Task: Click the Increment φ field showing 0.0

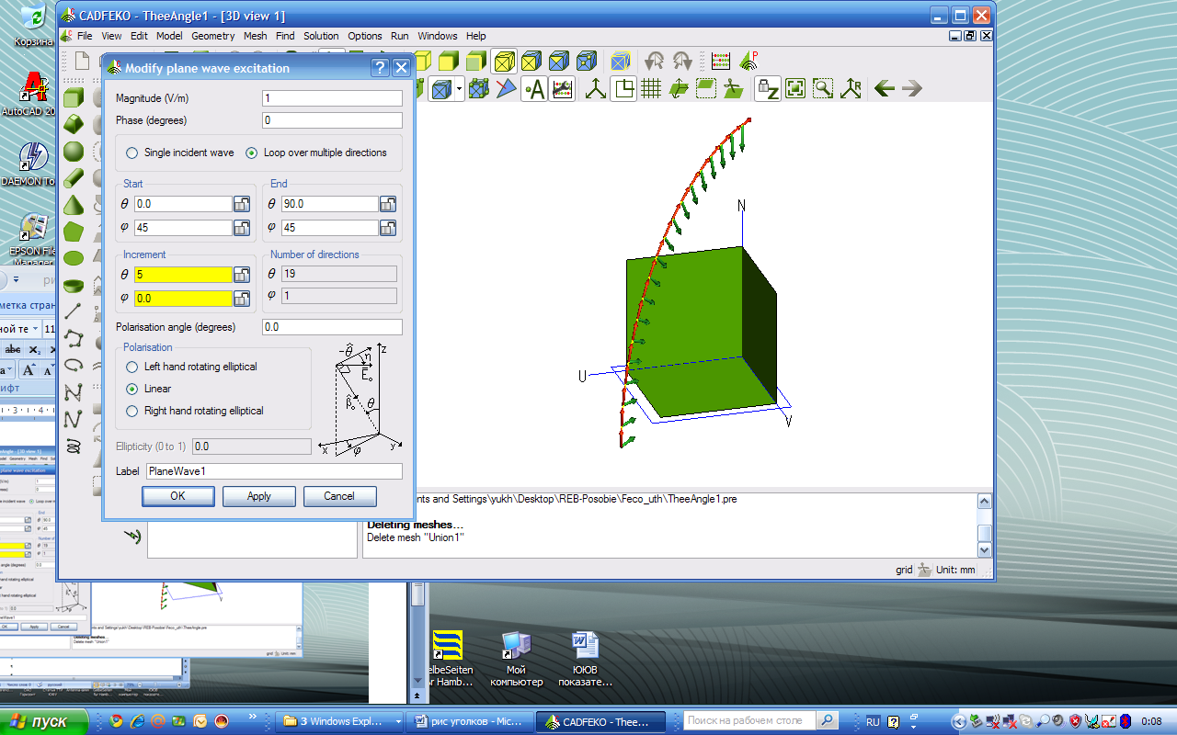Action: [183, 299]
